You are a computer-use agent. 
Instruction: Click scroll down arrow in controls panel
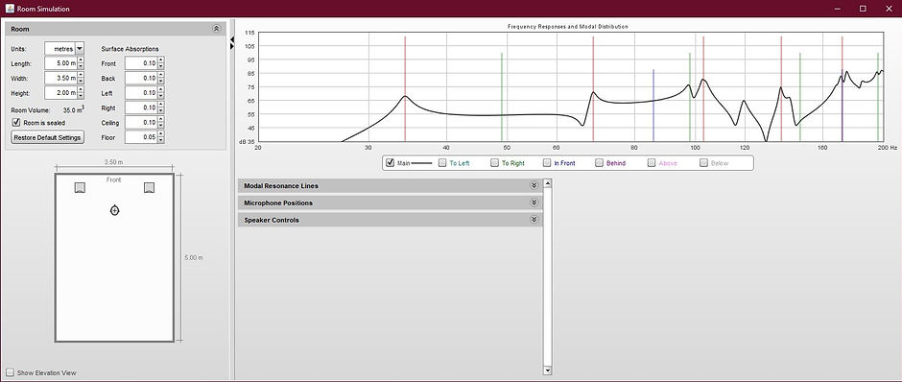[x=547, y=370]
